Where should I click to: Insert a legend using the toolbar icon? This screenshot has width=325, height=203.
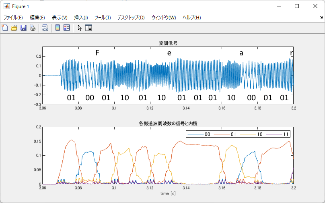click(67, 28)
